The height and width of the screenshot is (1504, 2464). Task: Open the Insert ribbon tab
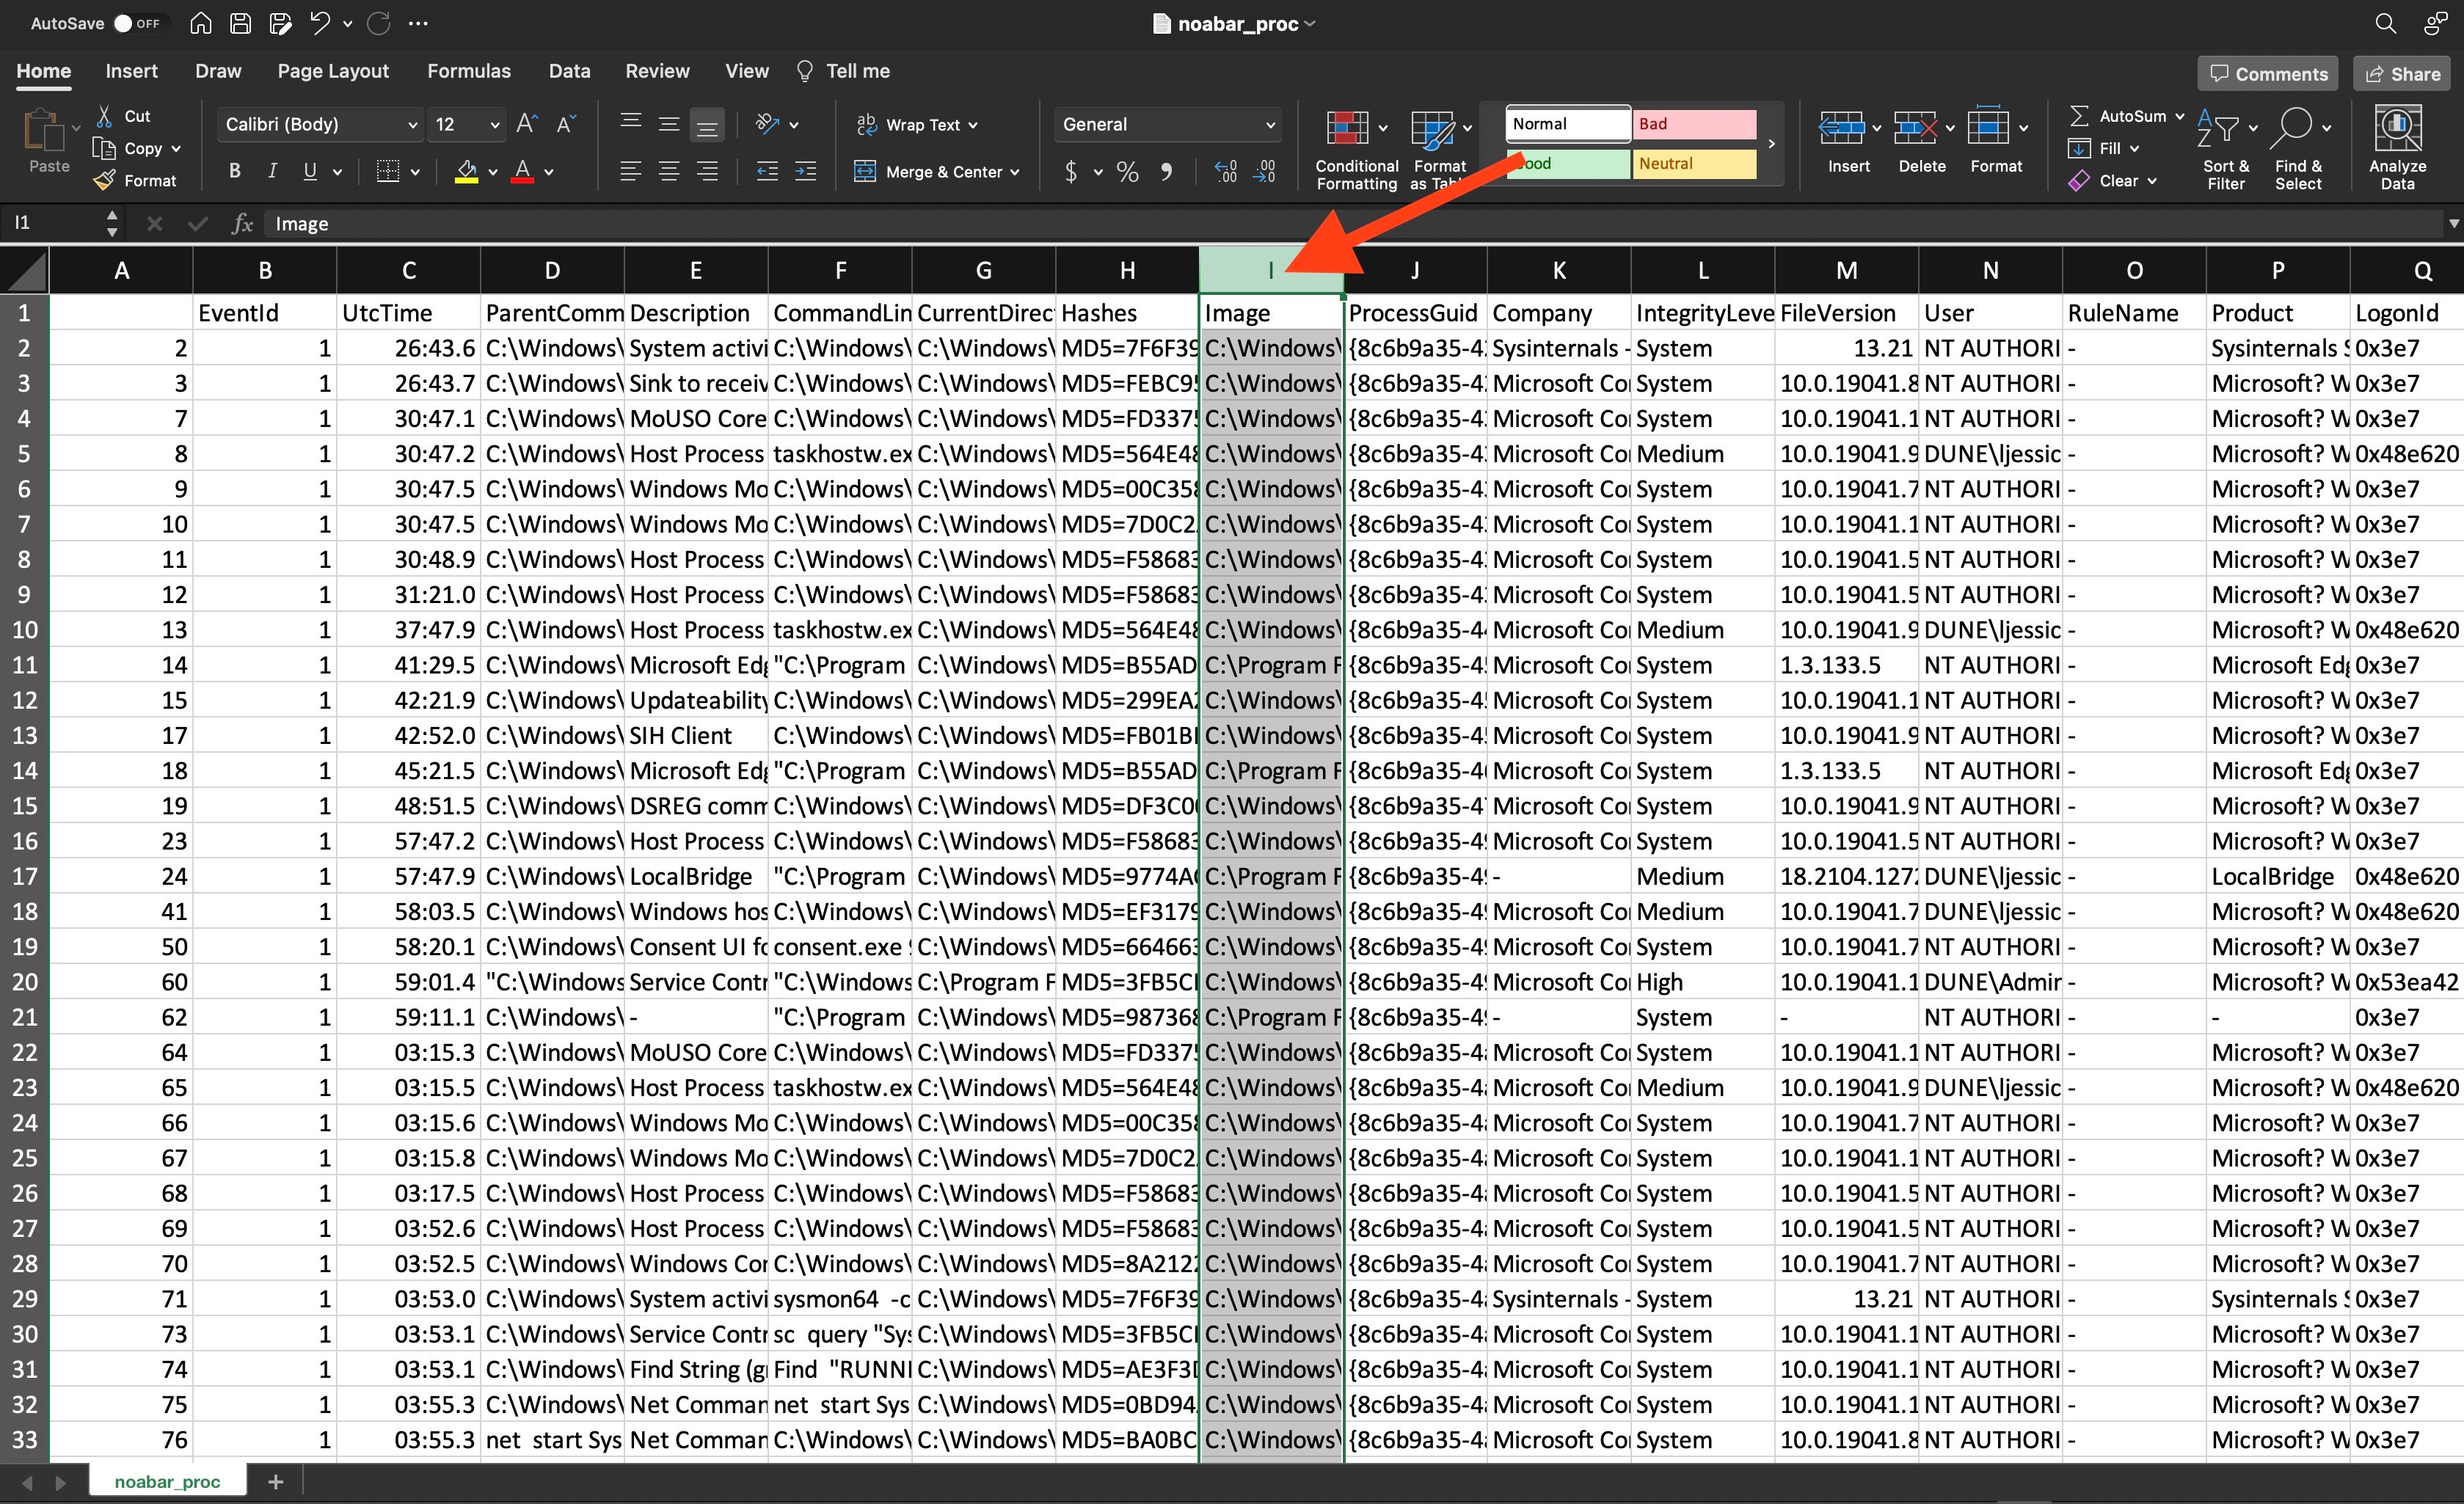pyautogui.click(x=132, y=71)
